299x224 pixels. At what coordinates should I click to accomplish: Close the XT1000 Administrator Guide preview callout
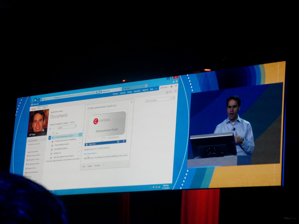tap(131, 102)
